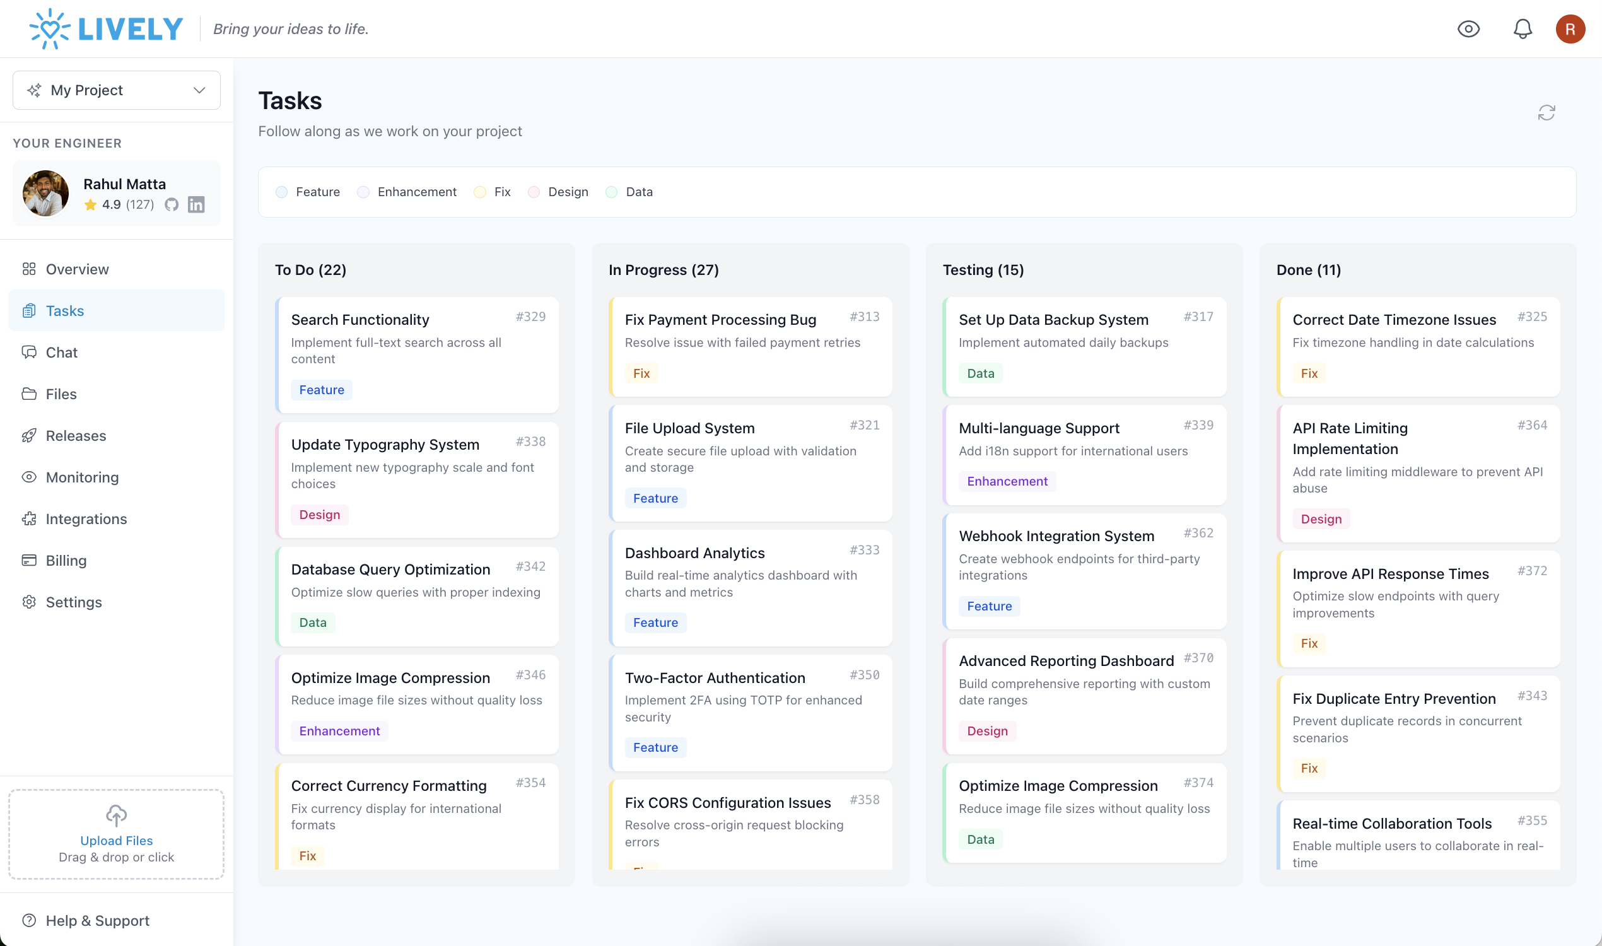Switch to the Overview section
Viewport: 1602px width, 946px height.
click(76, 269)
